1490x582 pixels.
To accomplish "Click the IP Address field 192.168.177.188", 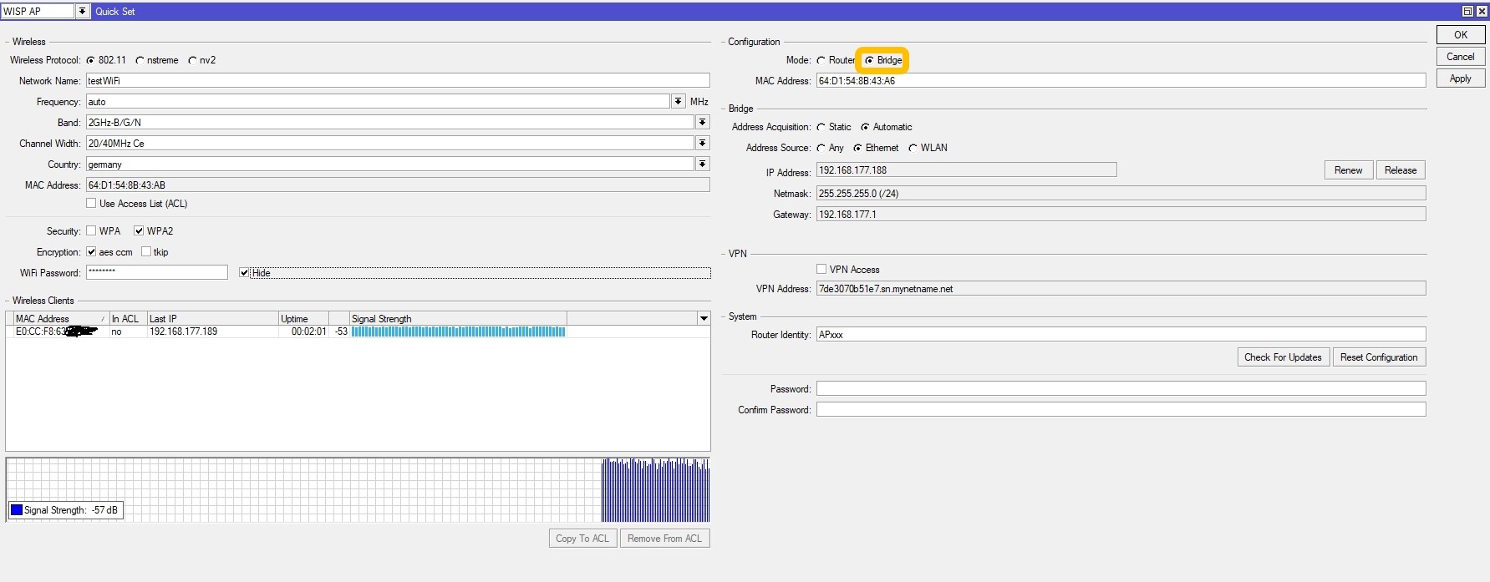I will [966, 170].
